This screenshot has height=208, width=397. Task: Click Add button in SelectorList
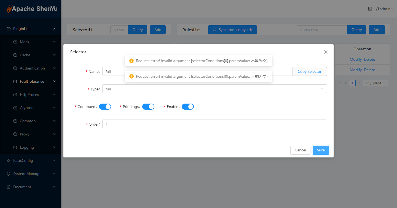[x=158, y=30]
